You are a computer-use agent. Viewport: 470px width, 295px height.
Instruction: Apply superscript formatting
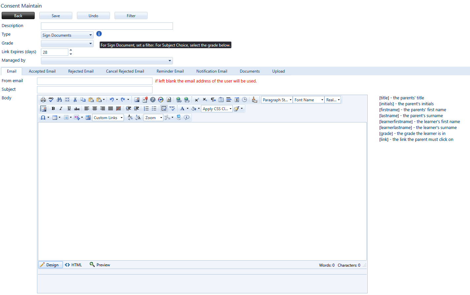coord(197,100)
